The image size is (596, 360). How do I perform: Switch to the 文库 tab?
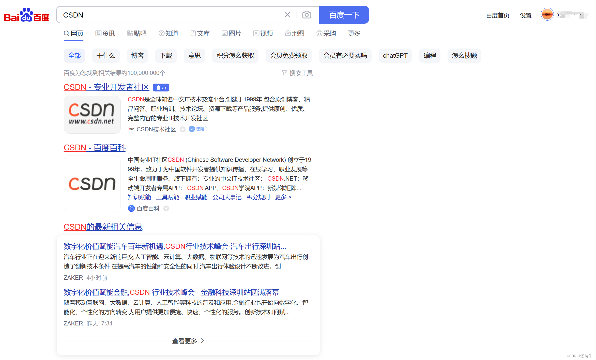click(x=200, y=34)
